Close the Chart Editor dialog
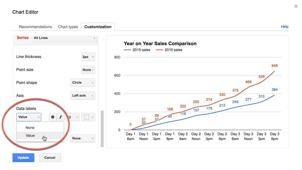Screen dimensions: 302x170 coord(296,6)
